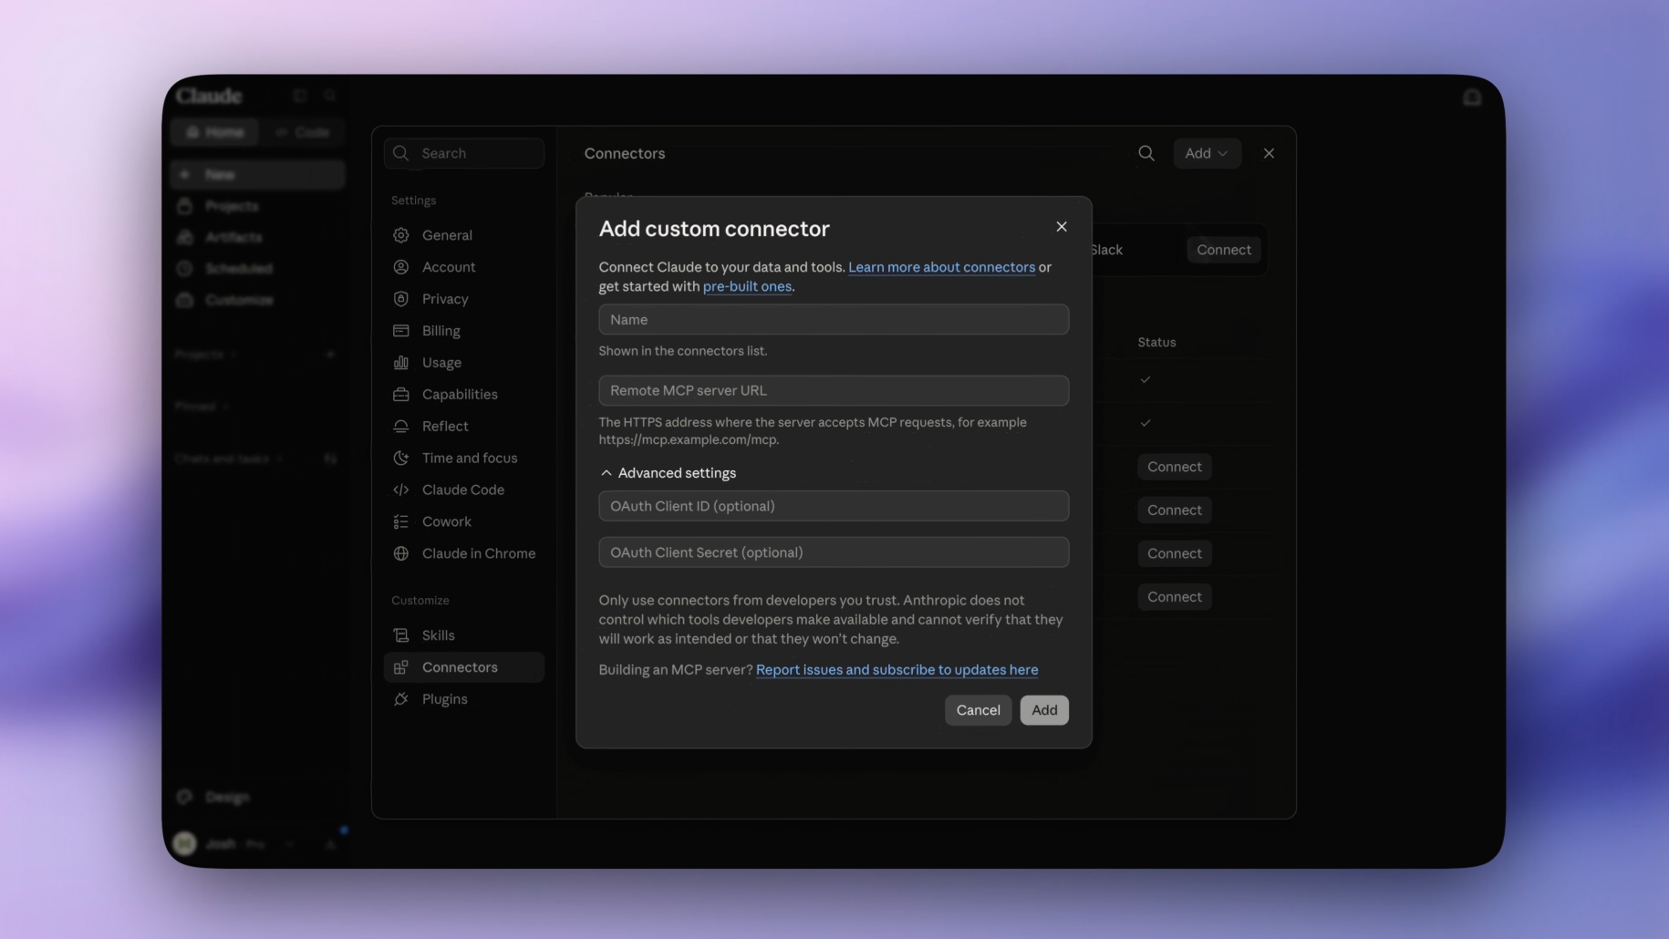
Task: Open Capabilities via the briefcase icon
Action: pyautogui.click(x=401, y=395)
